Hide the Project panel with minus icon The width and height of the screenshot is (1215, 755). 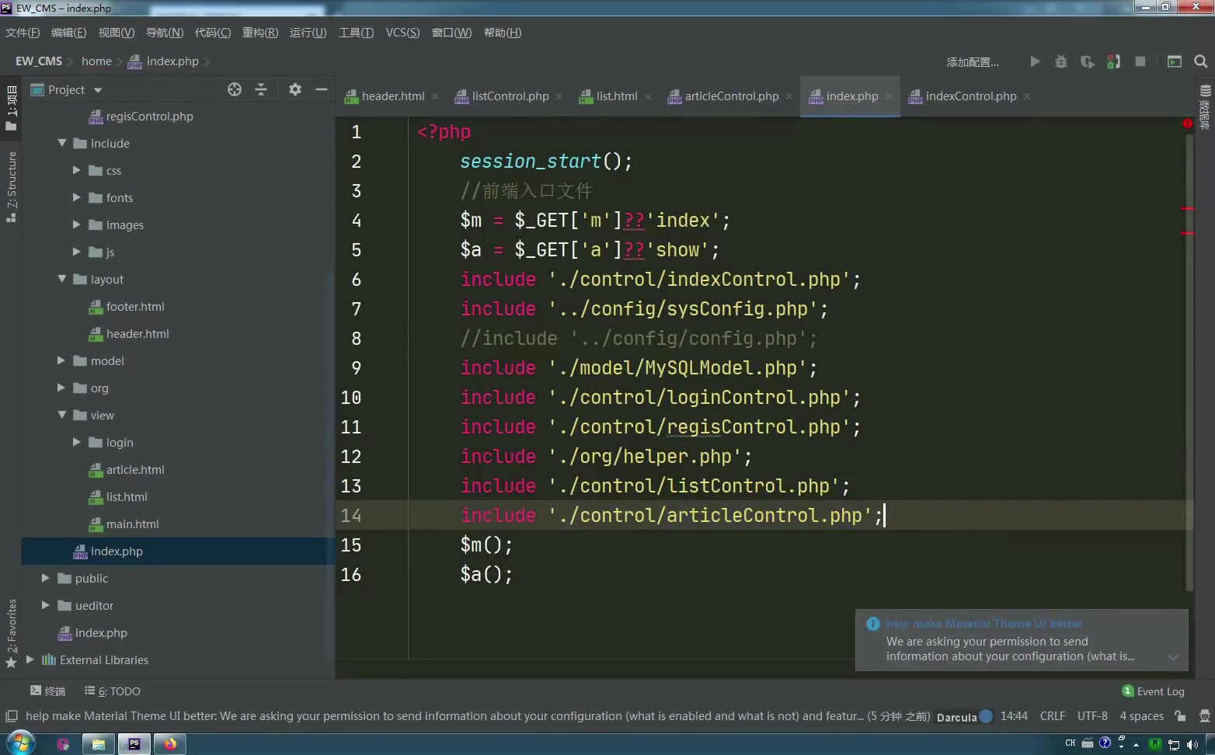pyautogui.click(x=322, y=89)
